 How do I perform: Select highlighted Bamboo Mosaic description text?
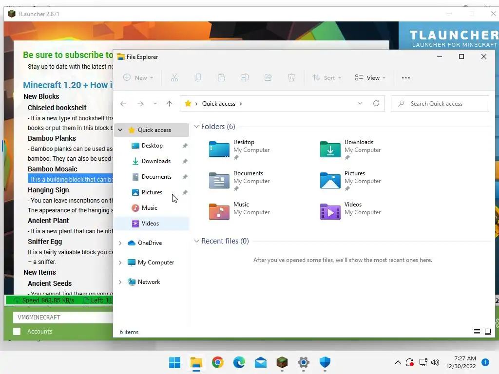(x=70, y=179)
